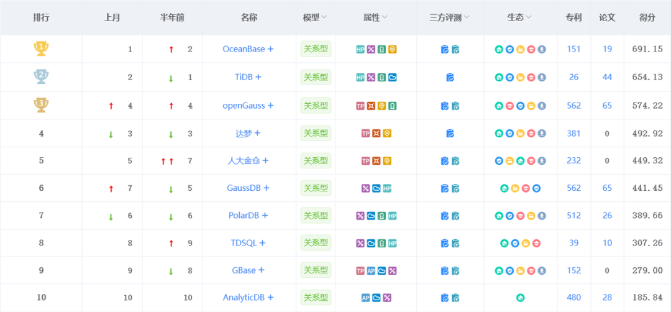The height and width of the screenshot is (312, 671).
Task: Click the score 185.84 cell
Action: point(647,298)
